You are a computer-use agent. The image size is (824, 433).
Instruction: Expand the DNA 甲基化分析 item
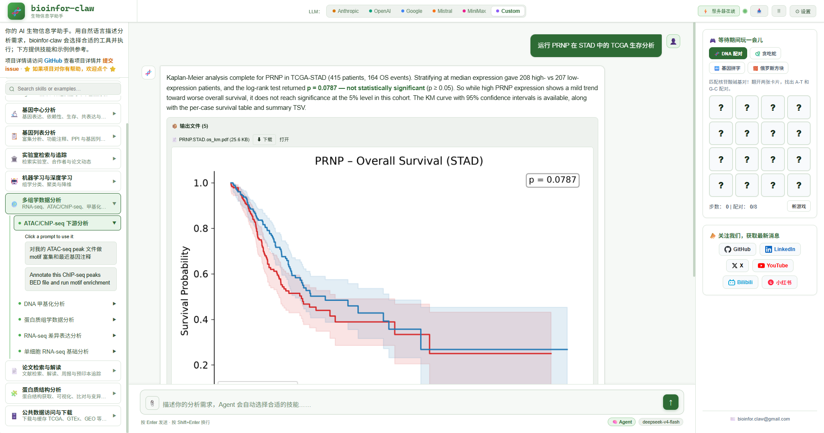pyautogui.click(x=67, y=304)
